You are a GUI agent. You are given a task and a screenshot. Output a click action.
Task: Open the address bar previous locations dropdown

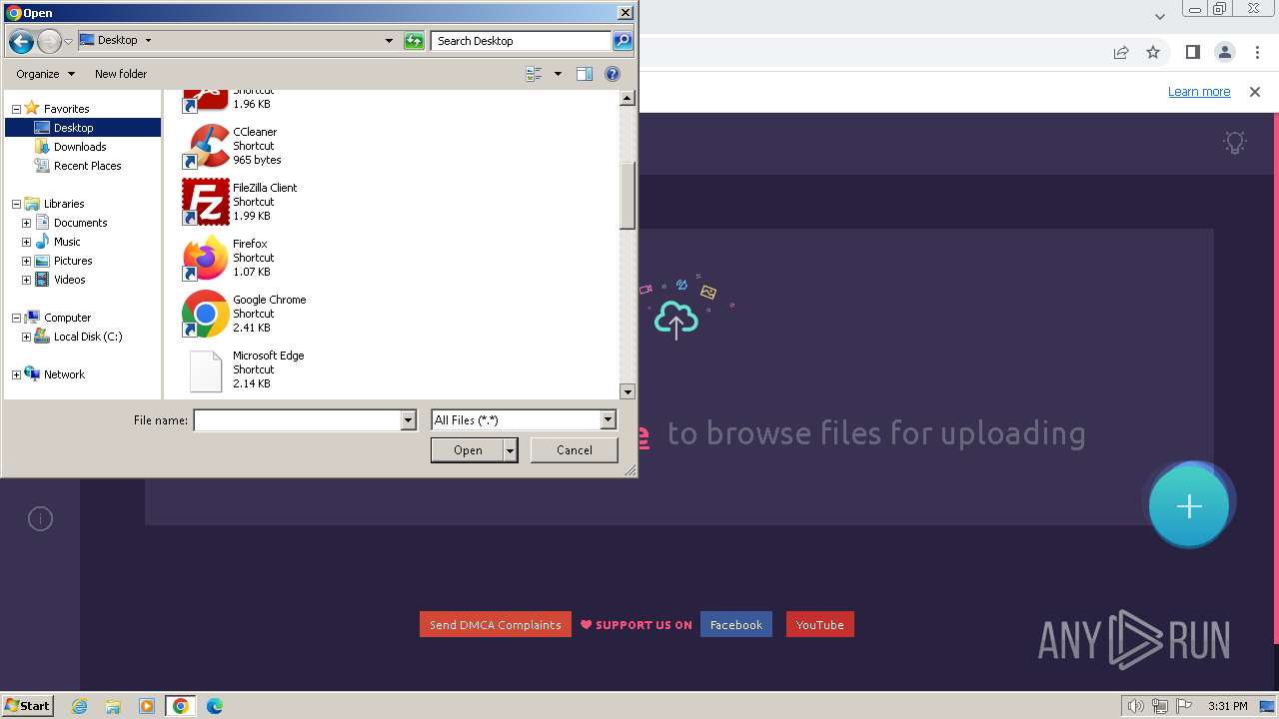click(x=389, y=41)
